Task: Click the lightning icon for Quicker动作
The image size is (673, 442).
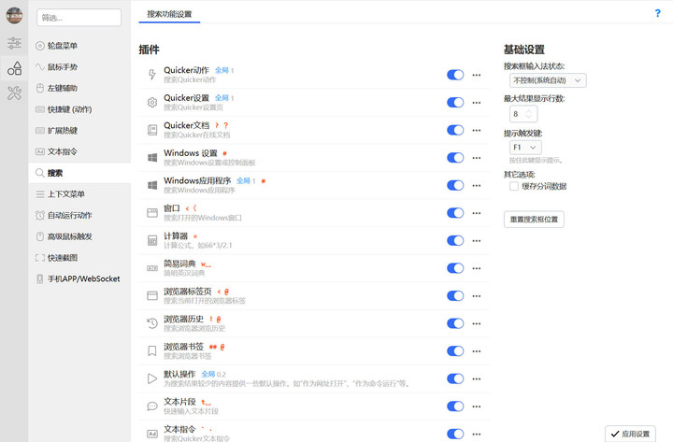Action: click(x=152, y=75)
